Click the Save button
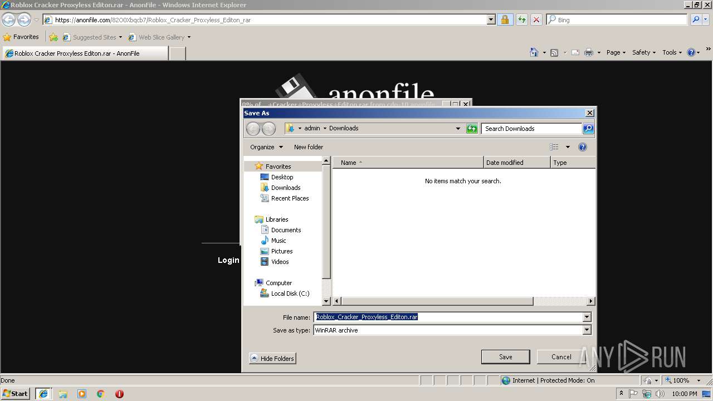The height and width of the screenshot is (401, 713). point(505,357)
